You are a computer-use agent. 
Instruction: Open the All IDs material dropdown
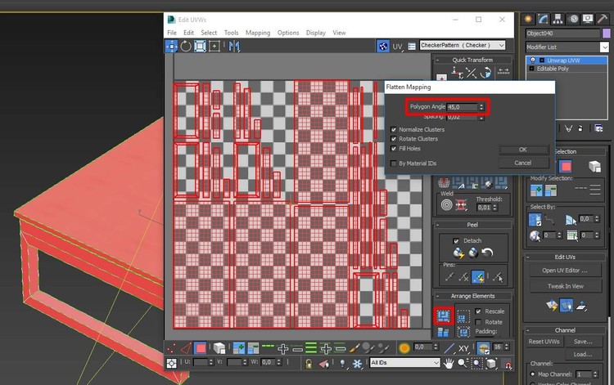click(x=405, y=363)
